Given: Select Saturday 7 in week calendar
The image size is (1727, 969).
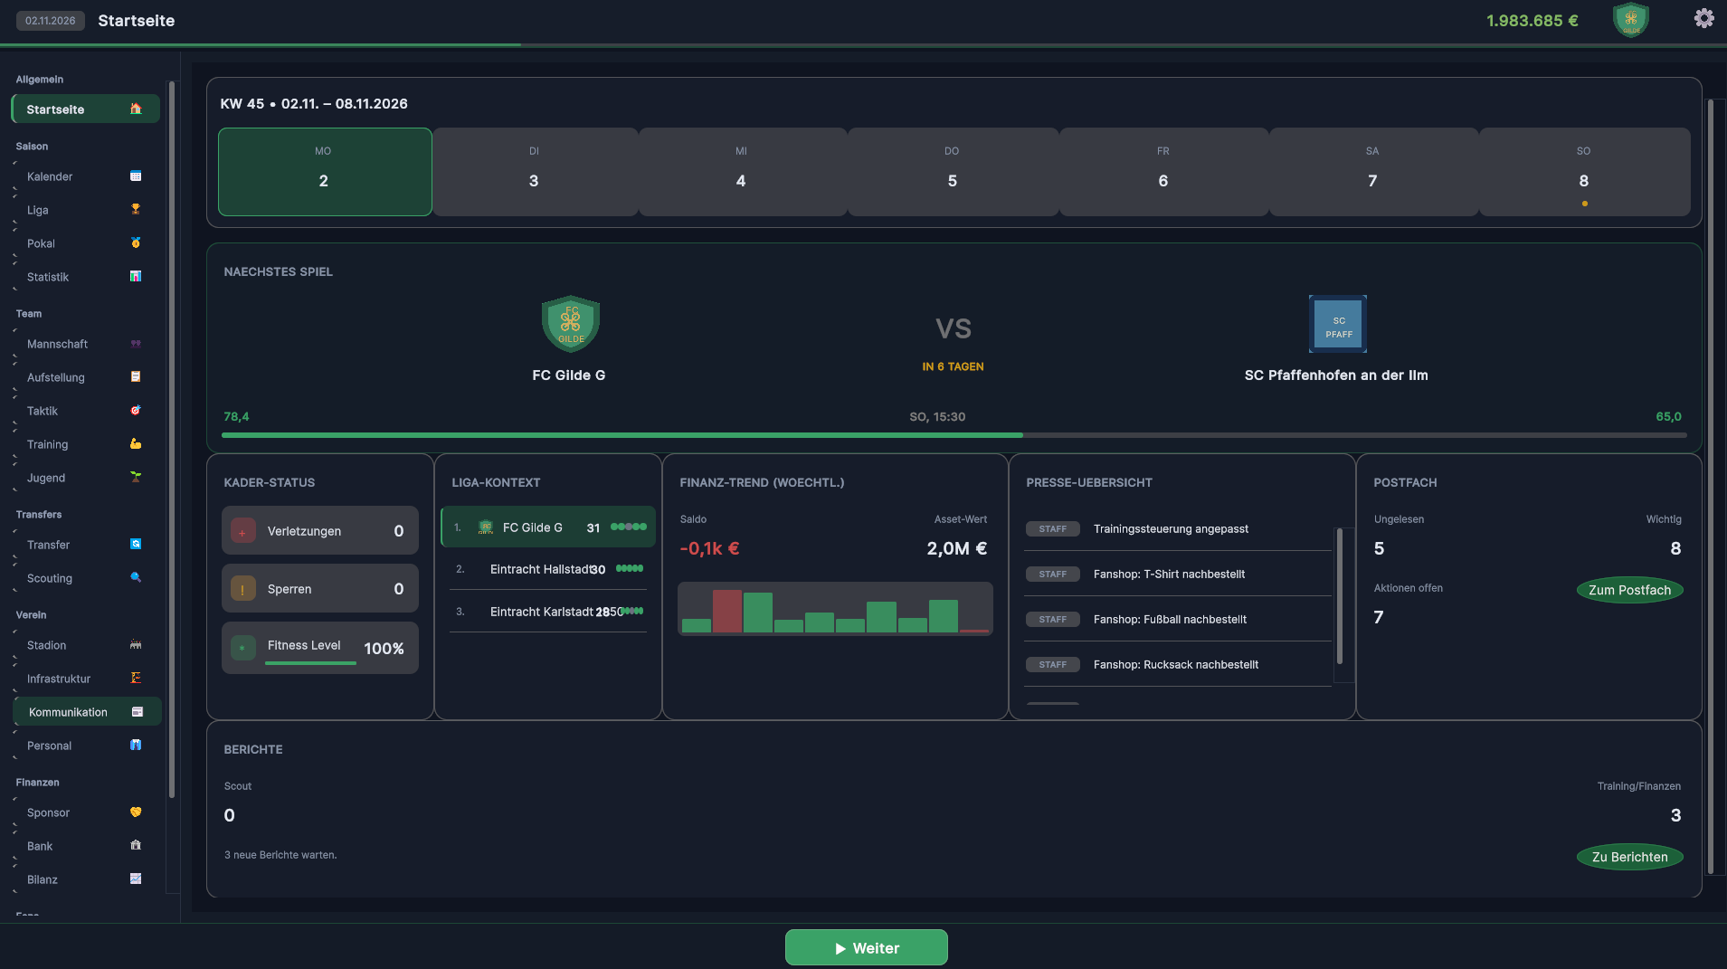Looking at the screenshot, I should pos(1373,172).
